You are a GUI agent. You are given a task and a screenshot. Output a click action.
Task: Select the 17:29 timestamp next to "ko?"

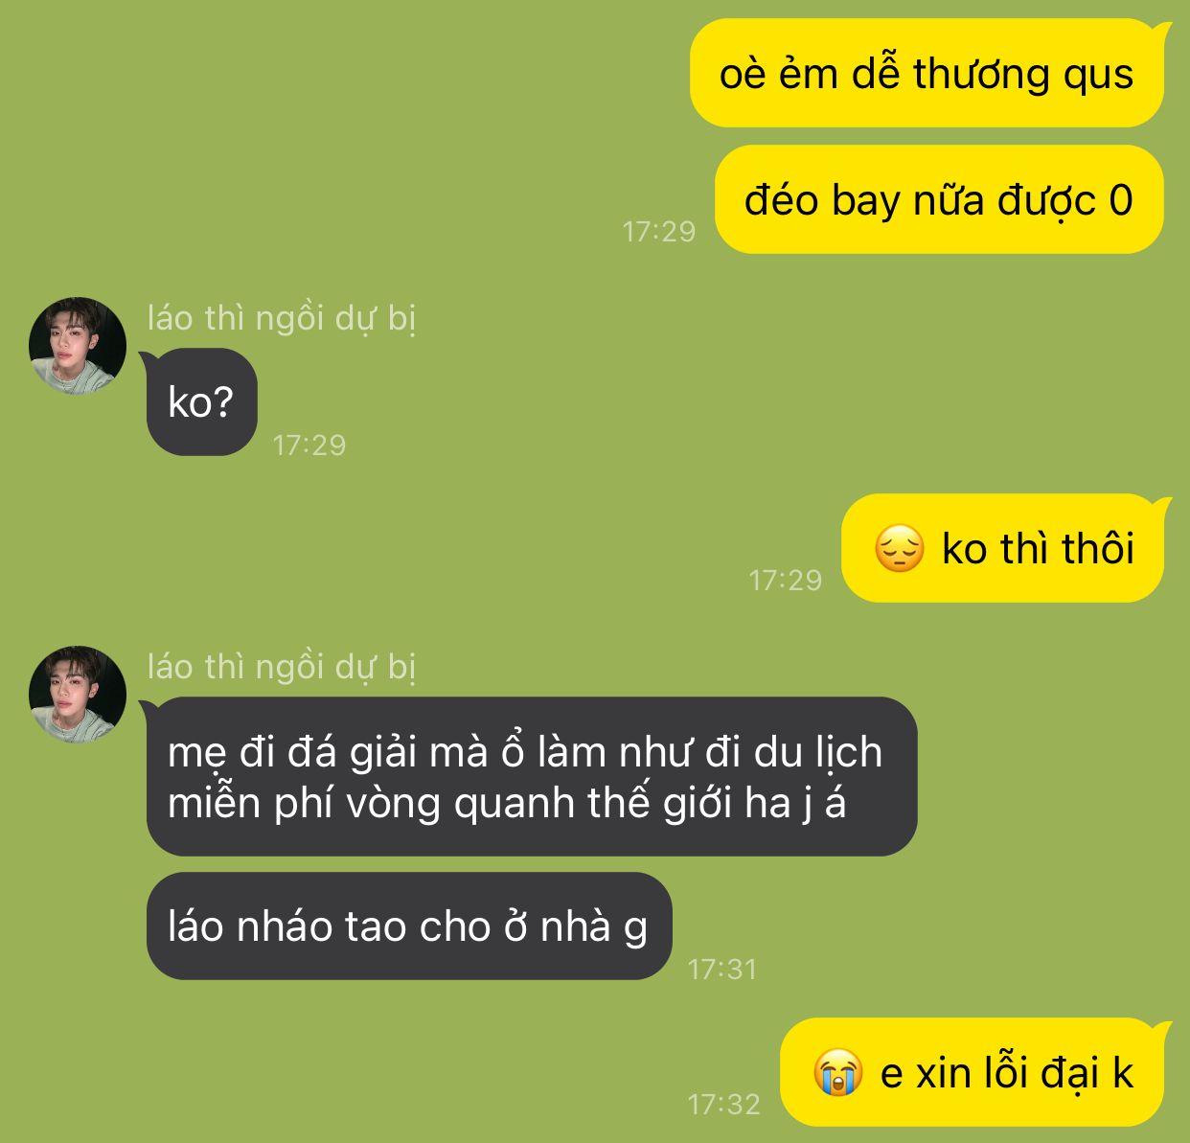[x=309, y=445]
